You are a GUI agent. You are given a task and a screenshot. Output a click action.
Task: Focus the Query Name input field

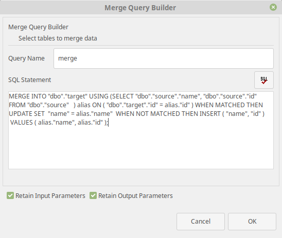[x=164, y=58]
